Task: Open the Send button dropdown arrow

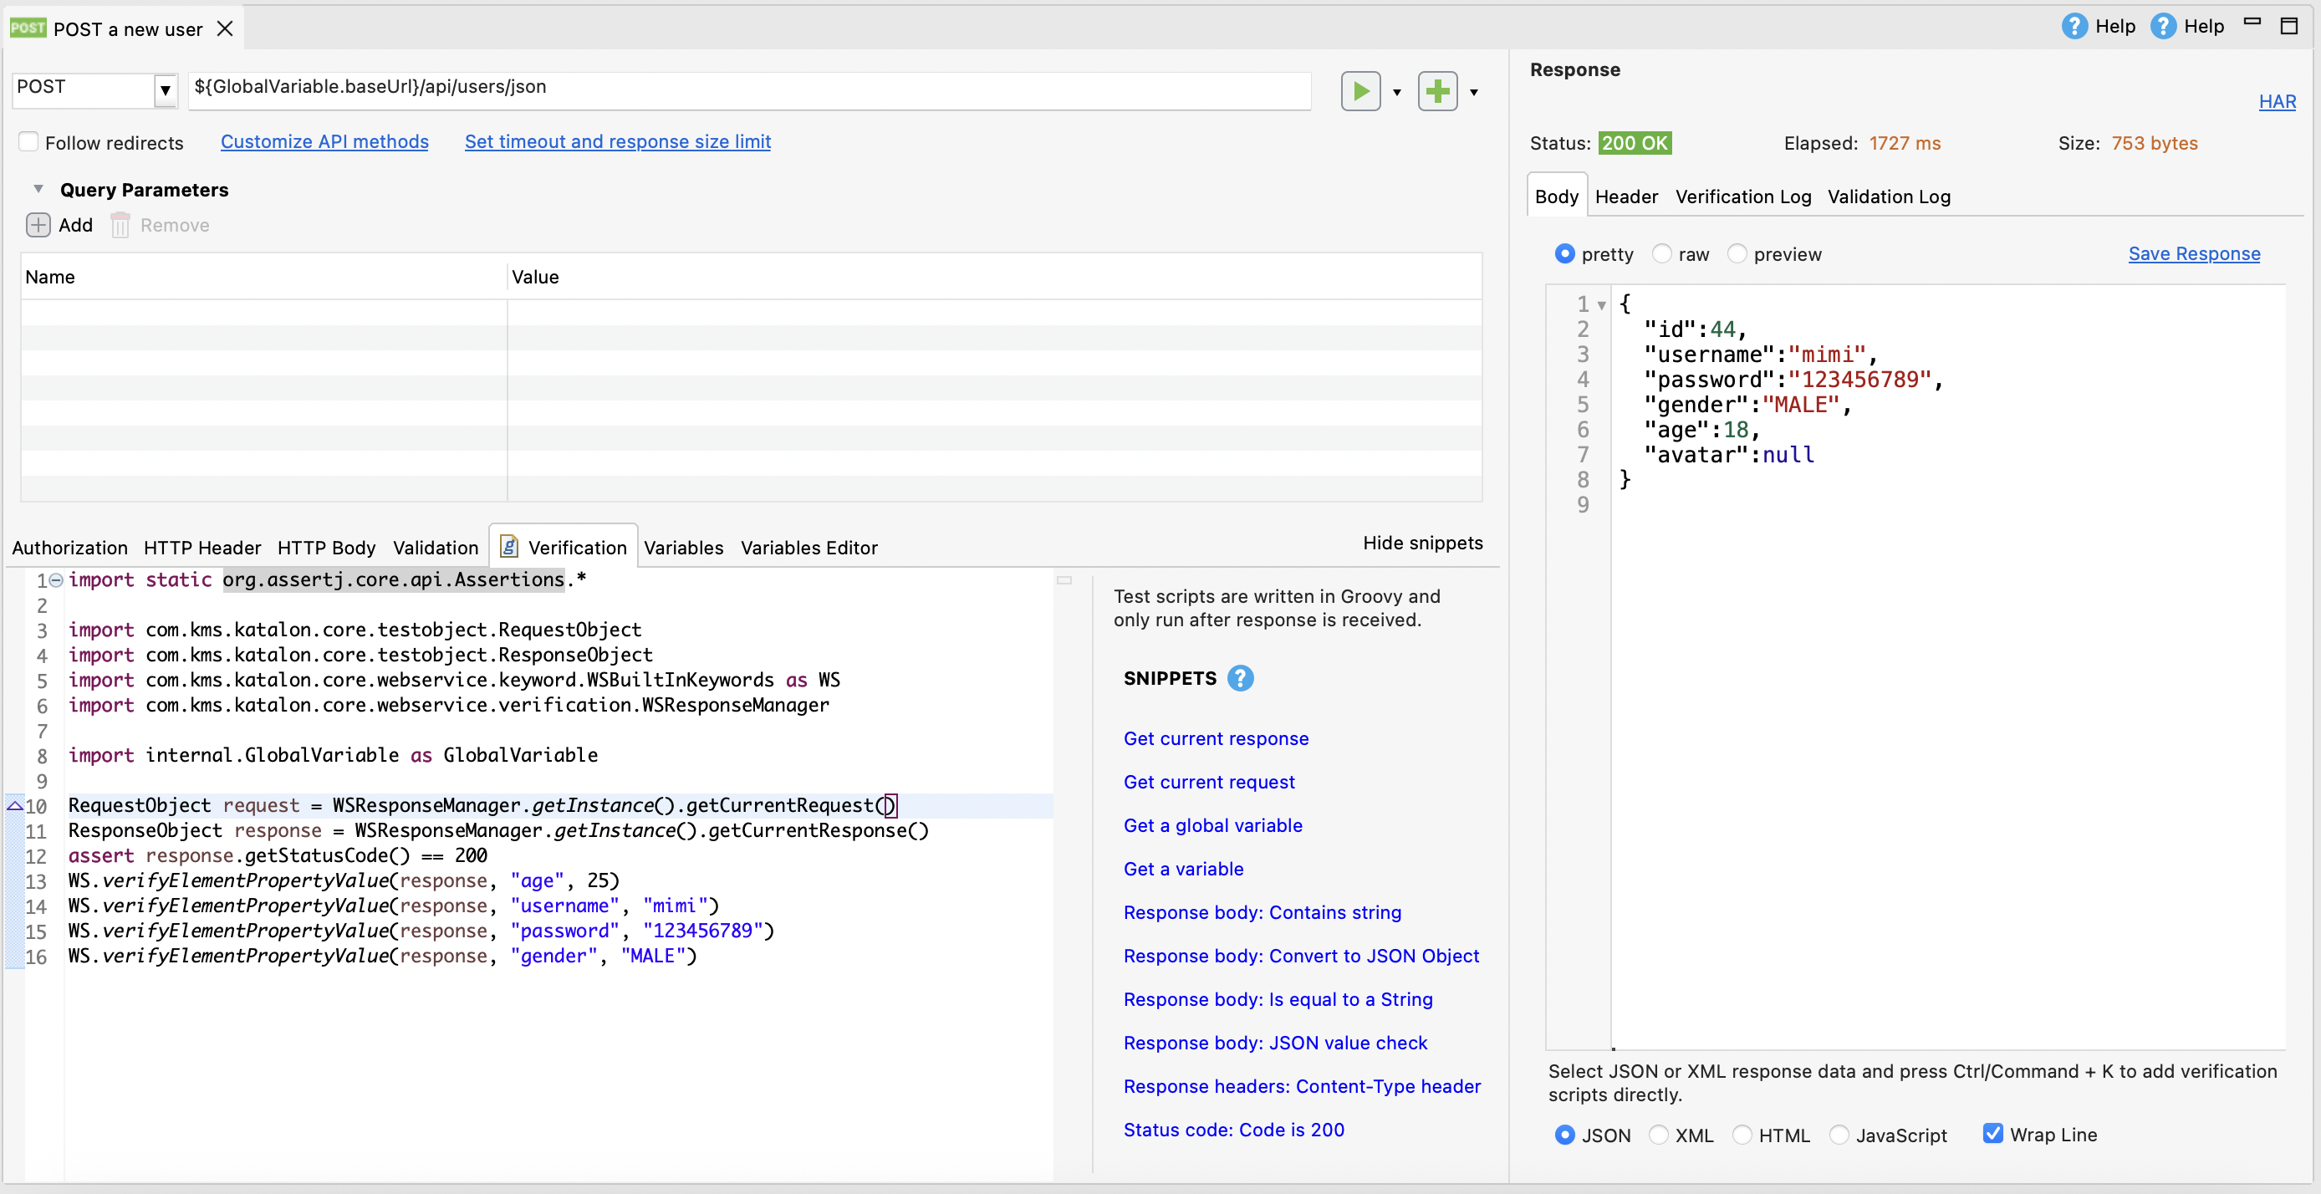Action: (x=1396, y=92)
